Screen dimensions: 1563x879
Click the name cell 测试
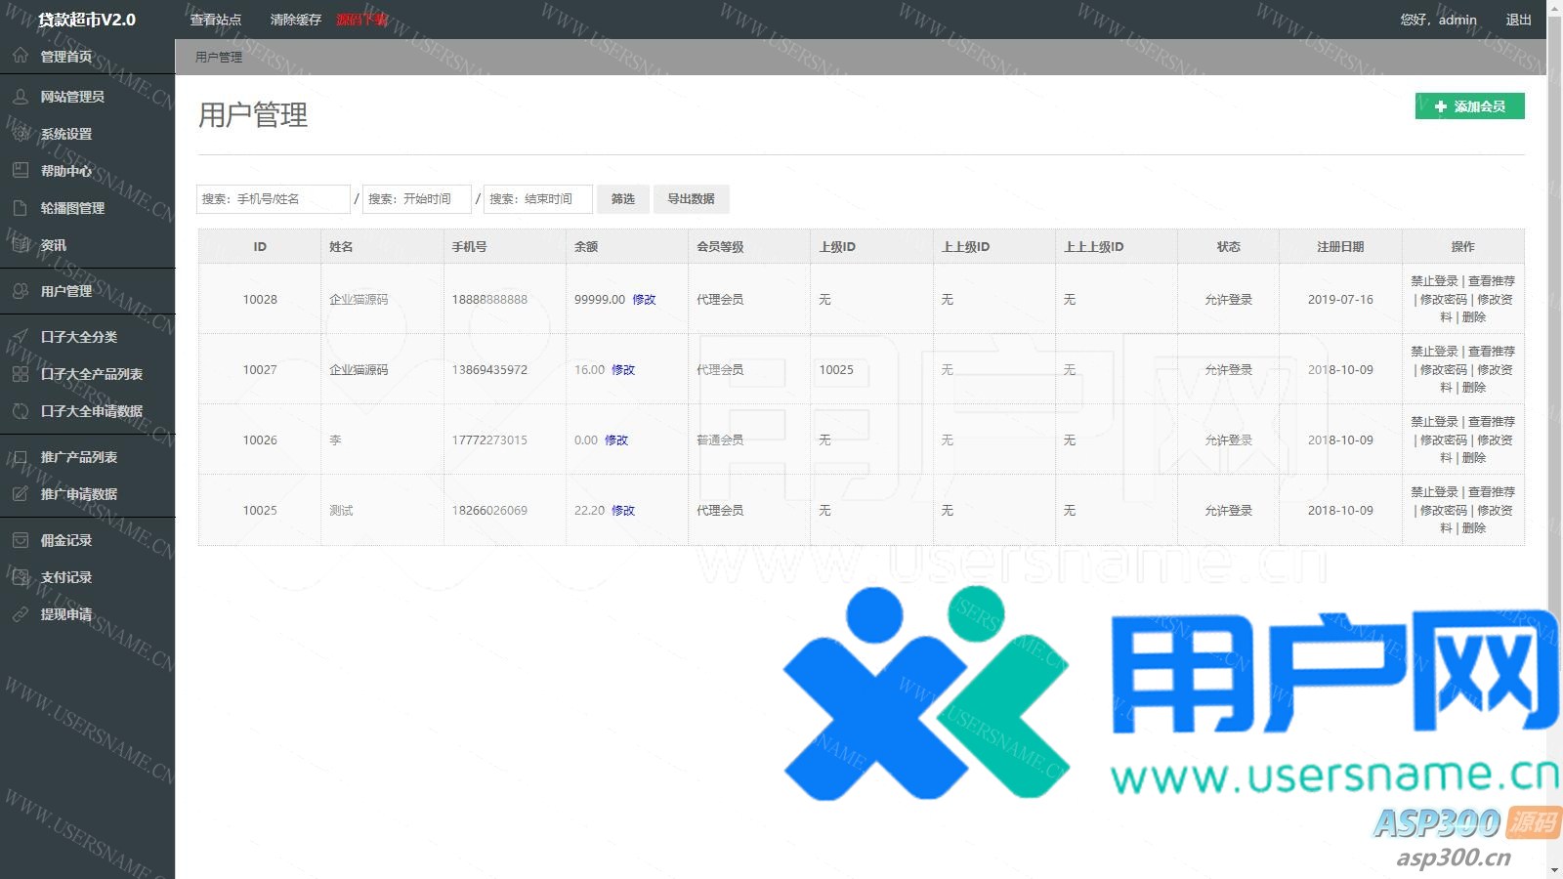[341, 511]
